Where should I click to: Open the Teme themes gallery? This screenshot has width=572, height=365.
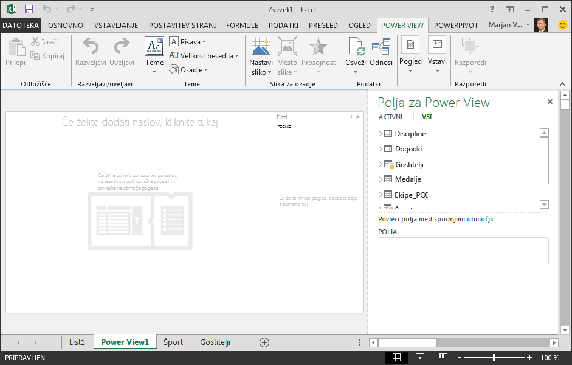point(154,55)
